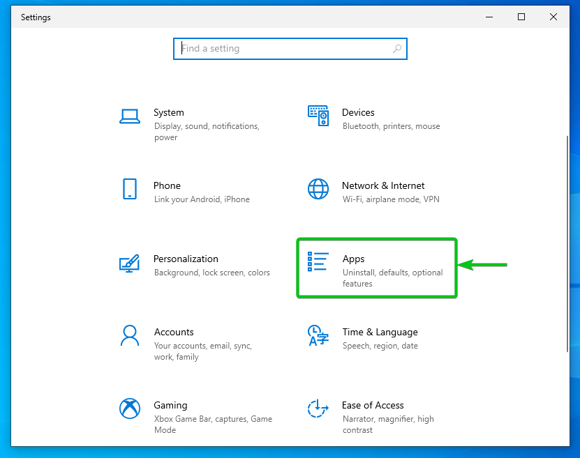Click the magnifier icon in search box
The height and width of the screenshot is (458, 580).
[397, 49]
